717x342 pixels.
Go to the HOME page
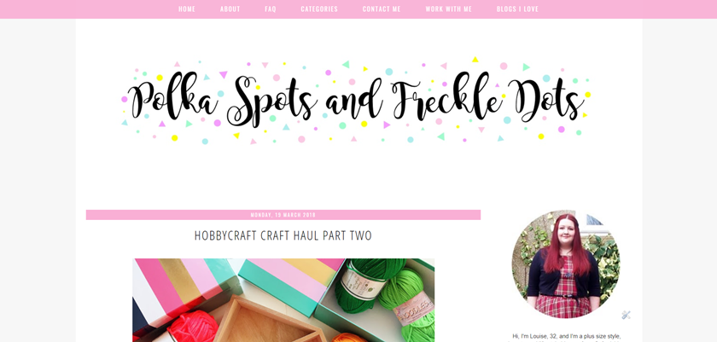187,9
